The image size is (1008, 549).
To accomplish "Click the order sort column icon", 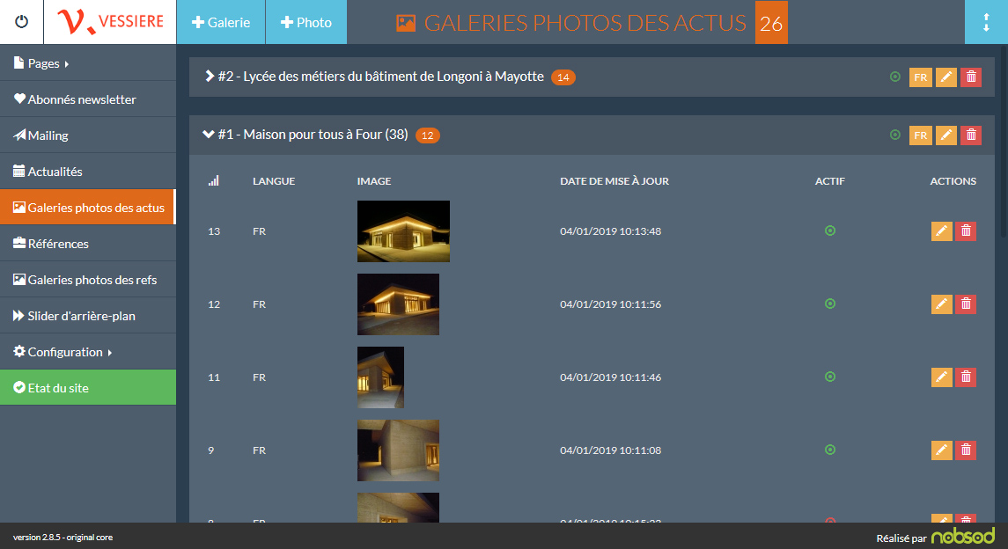I will [x=213, y=181].
